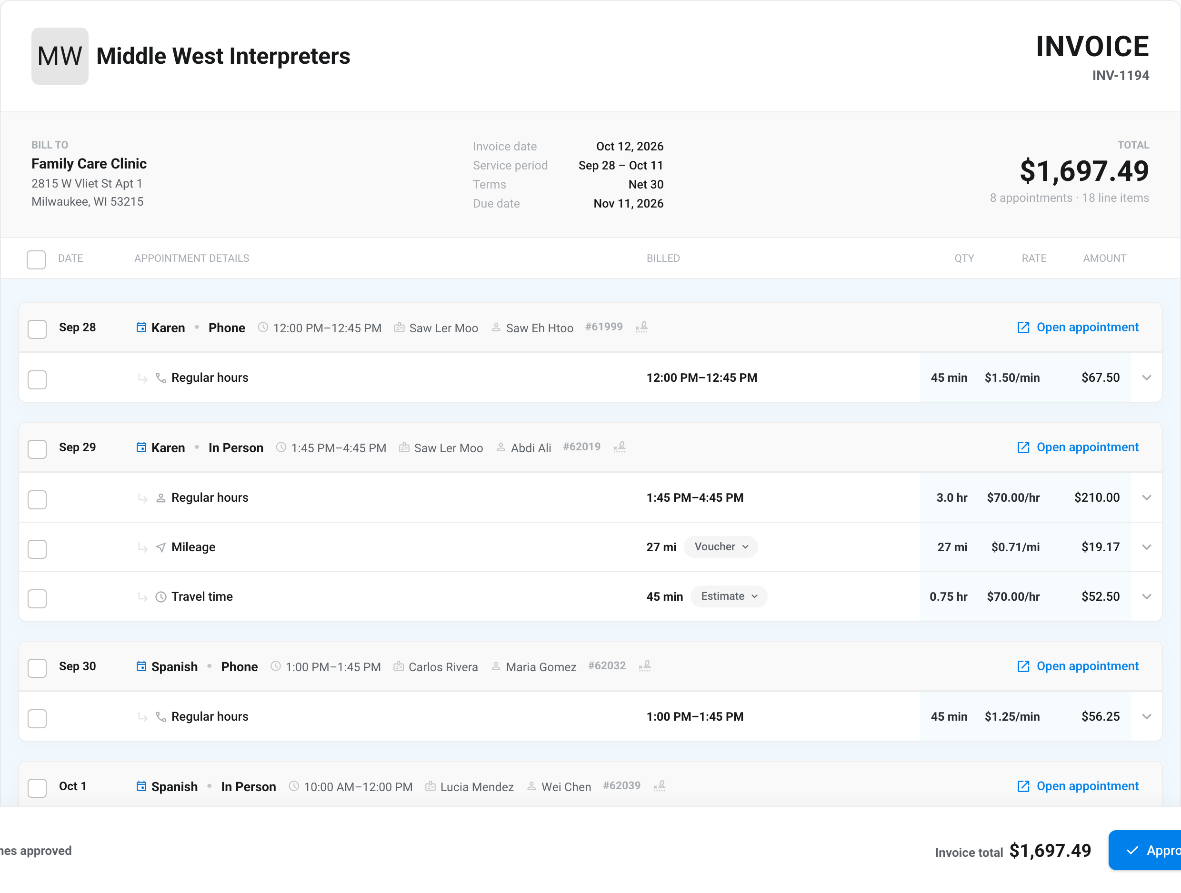1181x893 pixels.
Task: Check the Mileage line item checkbox
Action: coord(37,549)
